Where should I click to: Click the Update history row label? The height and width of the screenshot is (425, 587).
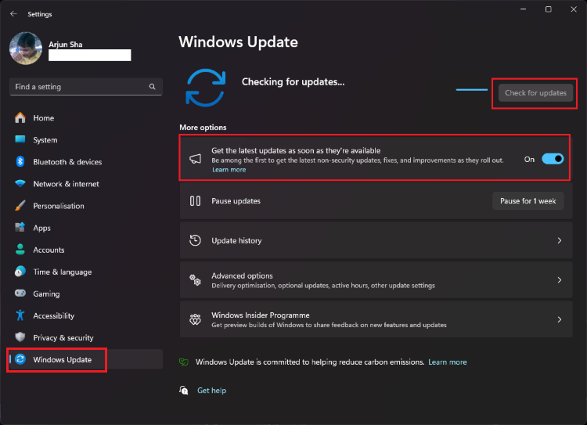(x=236, y=241)
